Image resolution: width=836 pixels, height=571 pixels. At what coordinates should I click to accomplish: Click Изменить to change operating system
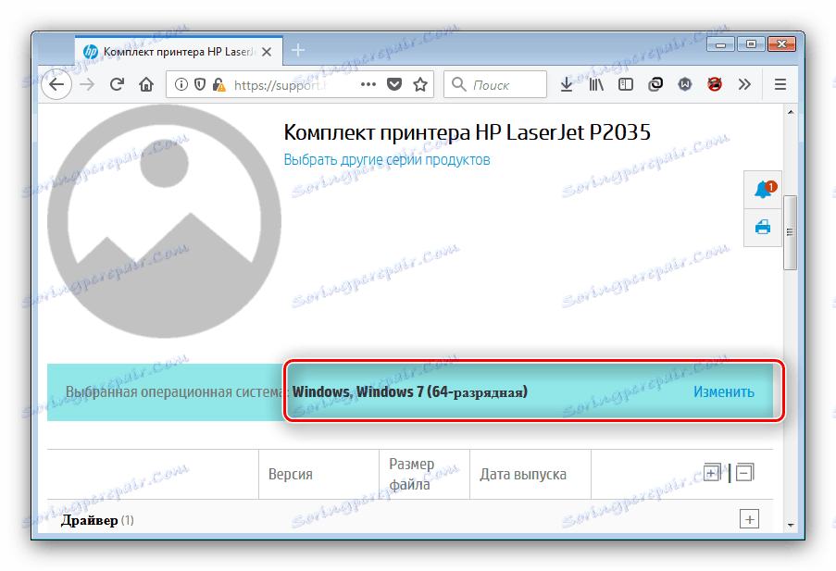pos(723,391)
